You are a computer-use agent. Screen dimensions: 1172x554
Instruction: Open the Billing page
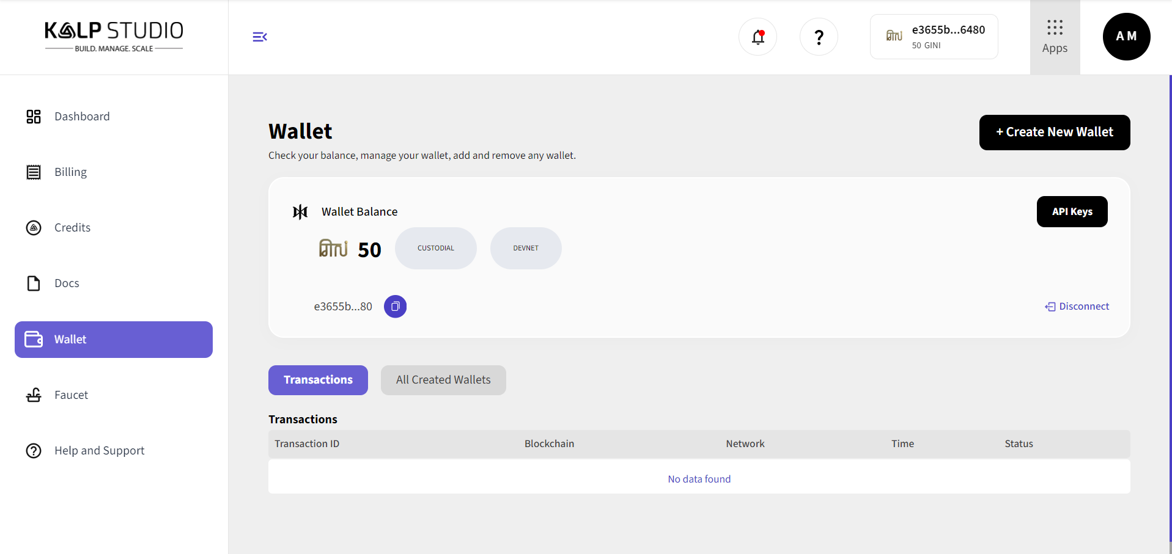click(70, 172)
